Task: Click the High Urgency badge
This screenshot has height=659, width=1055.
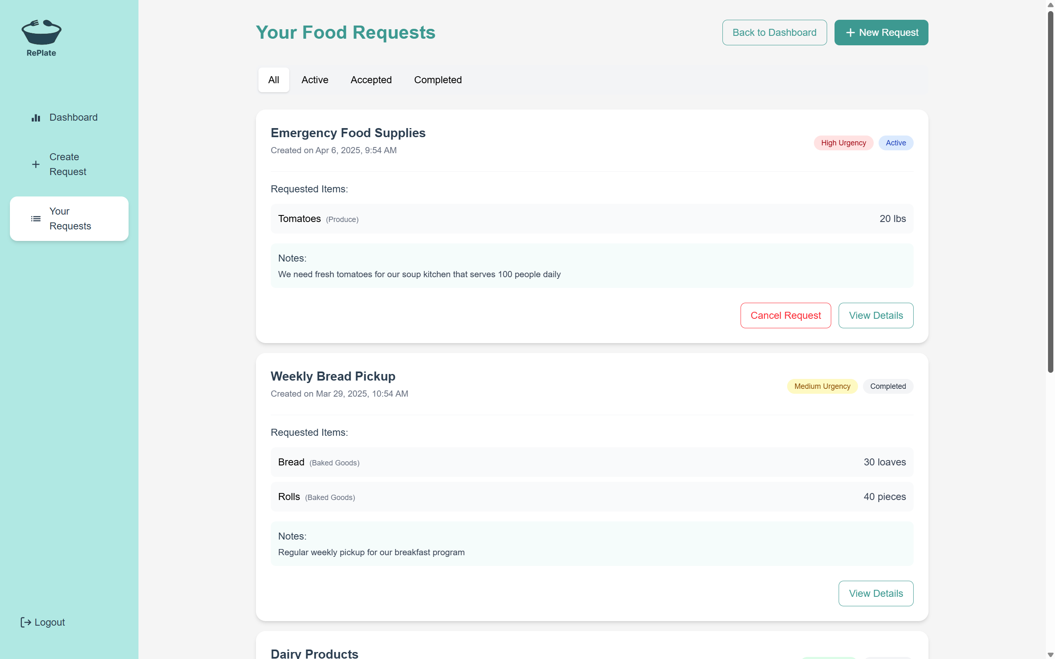Action: [x=843, y=143]
